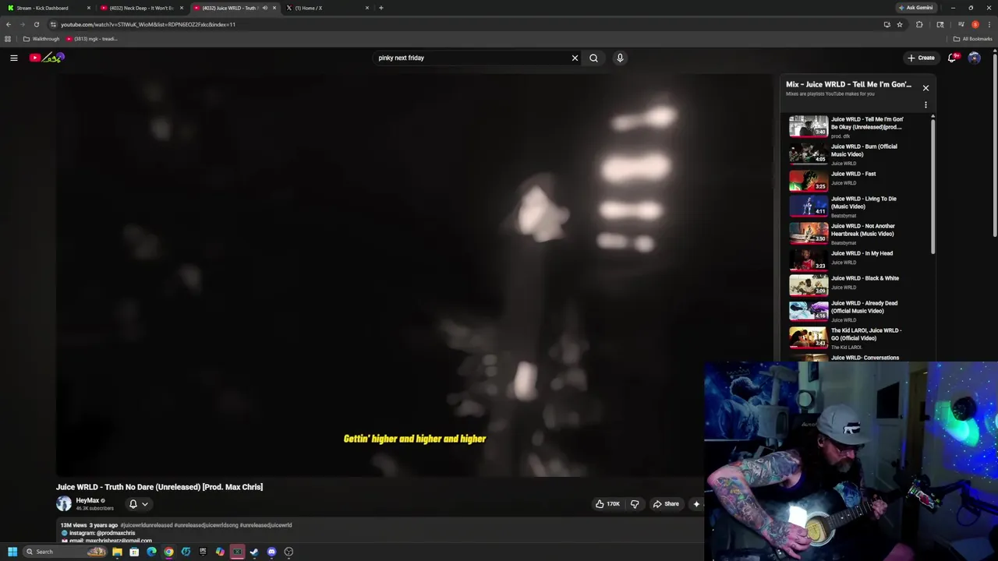Dislike the Truth No Dare video
This screenshot has height=561, width=998.
[x=635, y=504]
